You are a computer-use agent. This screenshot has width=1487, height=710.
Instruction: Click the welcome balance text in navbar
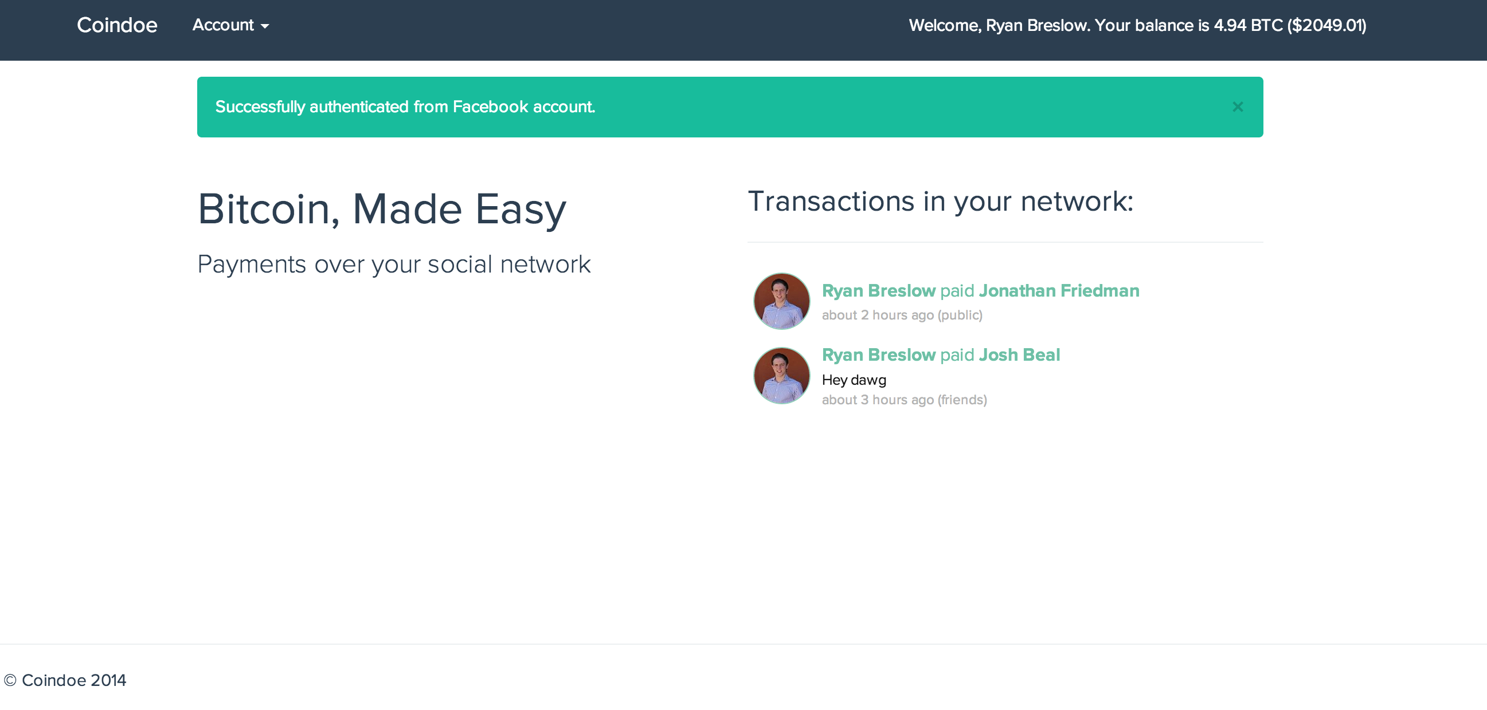[1137, 25]
